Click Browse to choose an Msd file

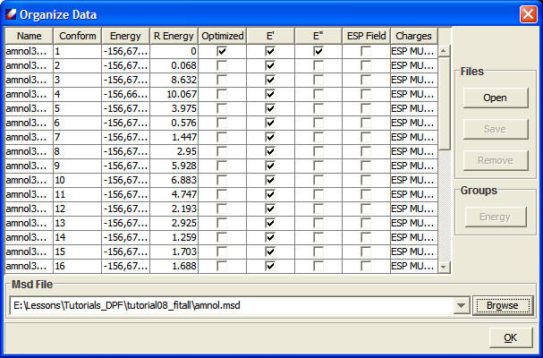point(502,306)
